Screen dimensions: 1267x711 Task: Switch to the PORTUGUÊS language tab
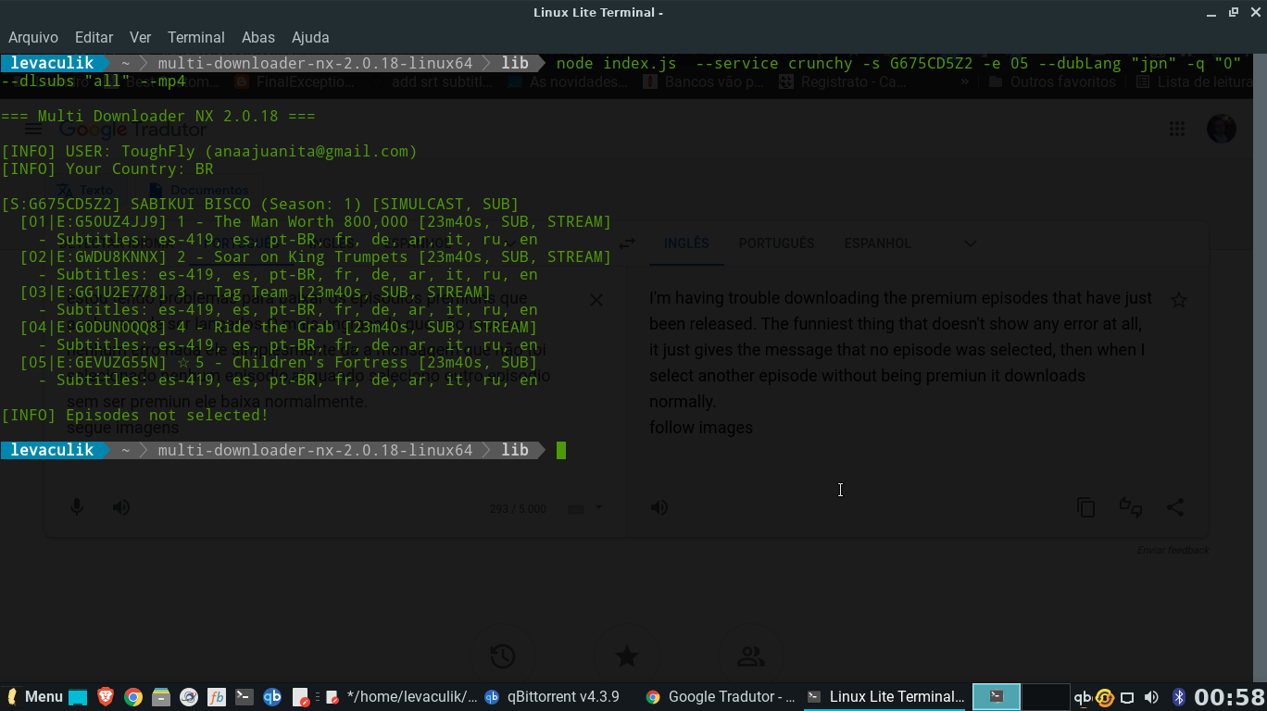tap(776, 243)
